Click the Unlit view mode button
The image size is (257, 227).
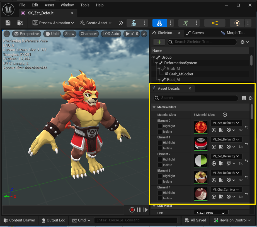click(52, 34)
